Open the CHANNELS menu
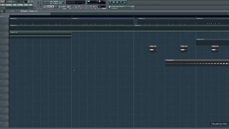The width and height of the screenshot is (229, 129). (x=9, y=5)
